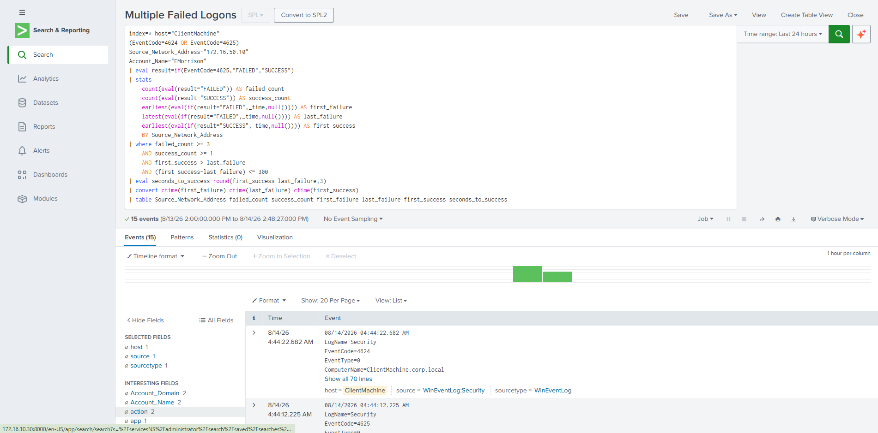Open View: List dropdown
This screenshot has width=878, height=433.
(x=391, y=301)
